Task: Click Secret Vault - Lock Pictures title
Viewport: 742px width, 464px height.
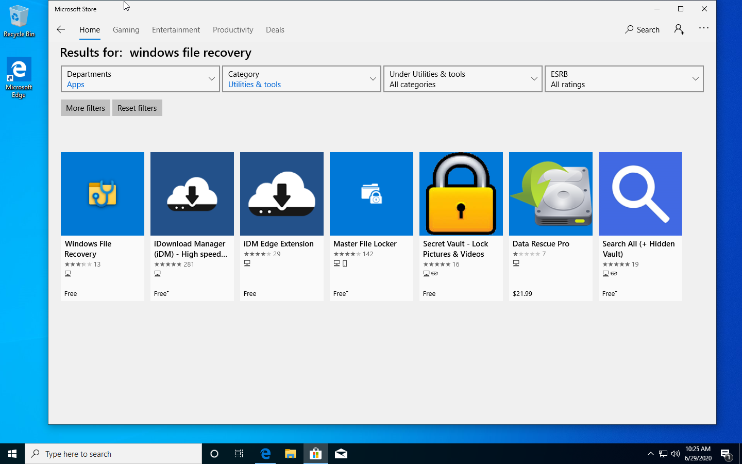Action: pos(456,249)
